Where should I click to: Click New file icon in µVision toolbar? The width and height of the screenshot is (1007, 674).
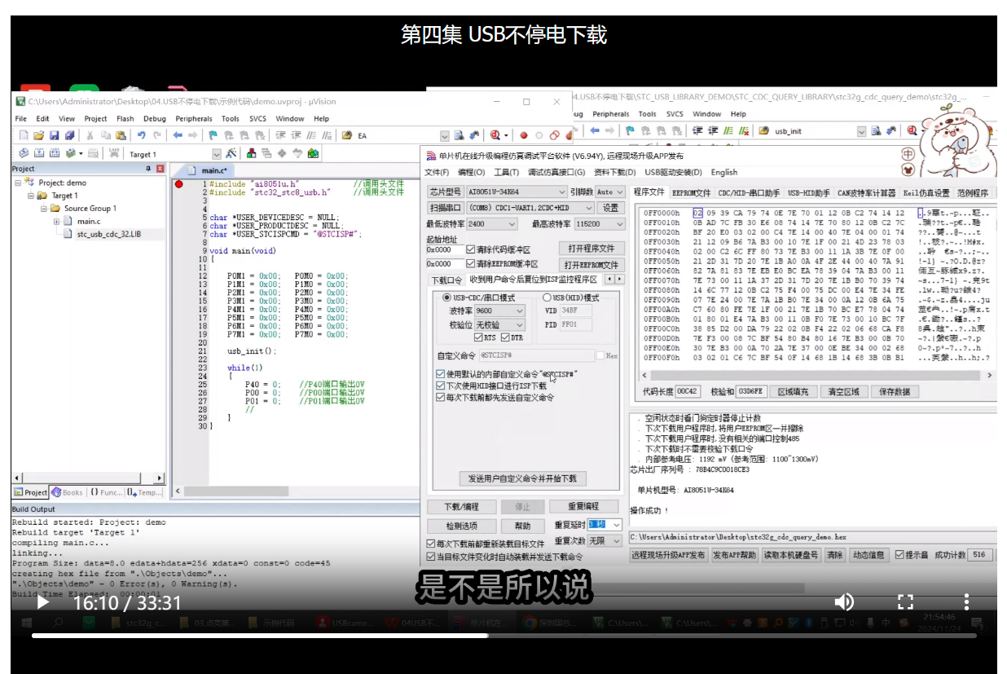pos(24,135)
